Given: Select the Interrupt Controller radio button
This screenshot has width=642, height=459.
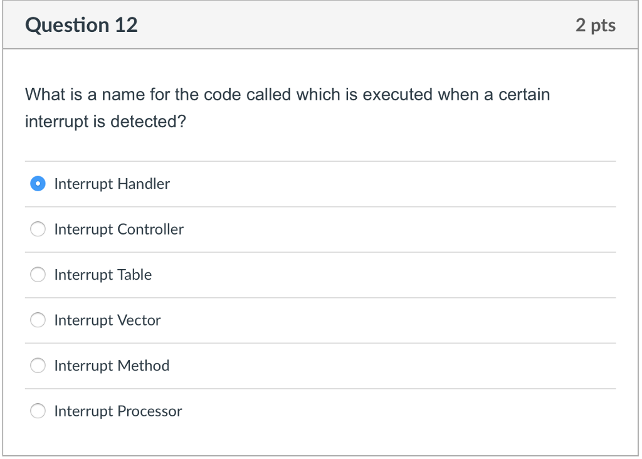Looking at the screenshot, I should pyautogui.click(x=38, y=229).
